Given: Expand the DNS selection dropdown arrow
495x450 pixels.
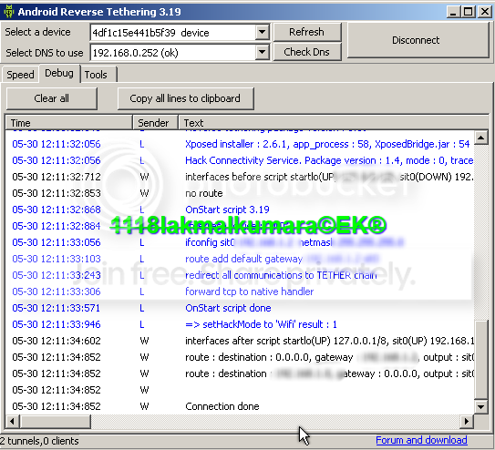Looking at the screenshot, I should [262, 52].
